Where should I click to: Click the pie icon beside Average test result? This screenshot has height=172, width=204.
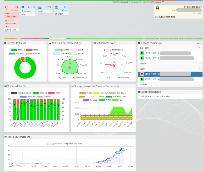(x=6, y=43)
